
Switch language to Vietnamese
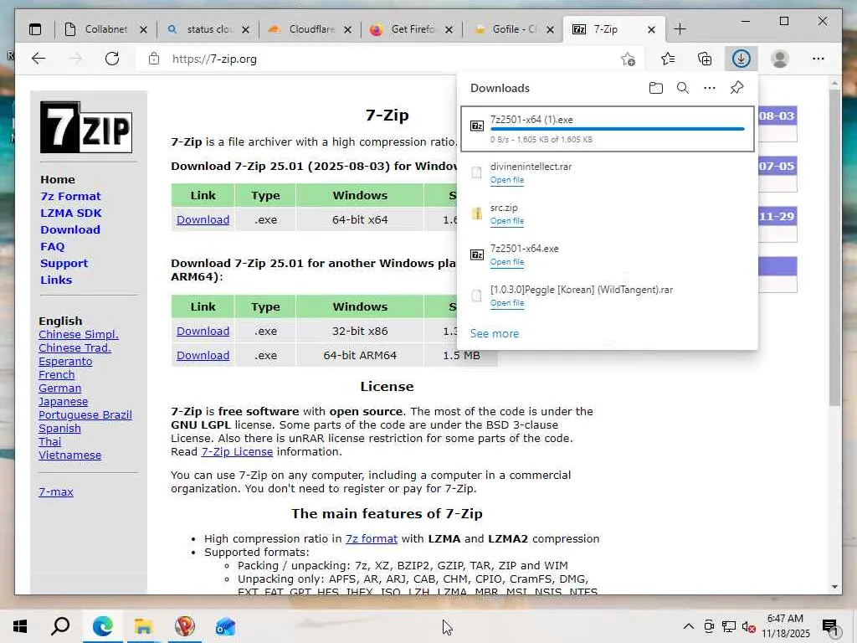(x=69, y=455)
